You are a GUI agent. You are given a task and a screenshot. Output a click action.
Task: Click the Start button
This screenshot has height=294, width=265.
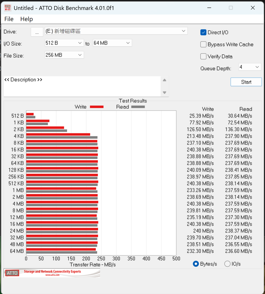tap(246, 82)
